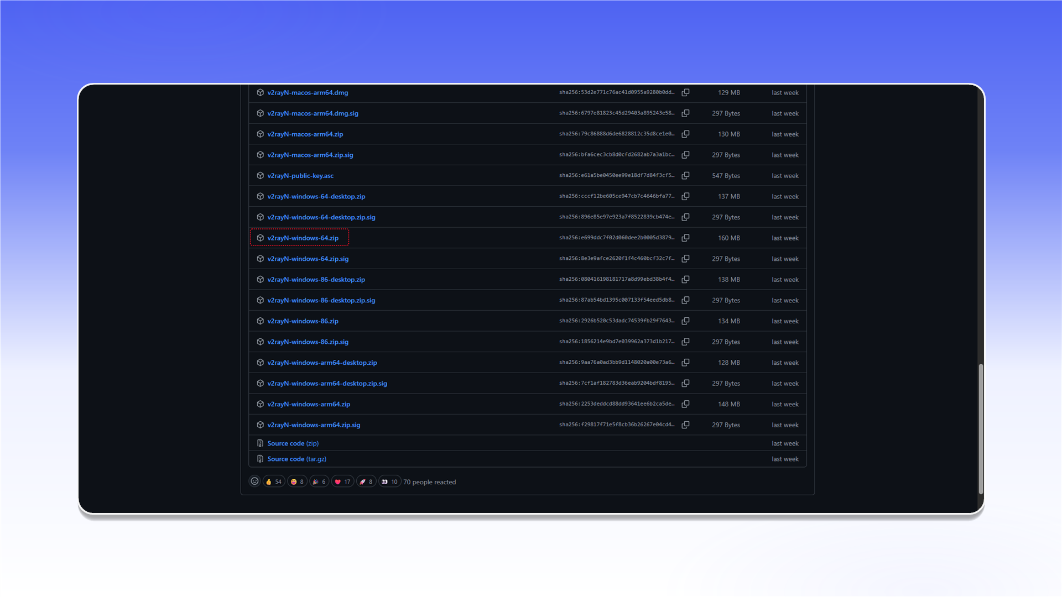Copy SHA256 hash for v2rayN-macos-arm64.zip
Image resolution: width=1062 pixels, height=597 pixels.
tap(685, 134)
